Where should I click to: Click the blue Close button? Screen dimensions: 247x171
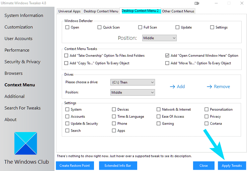pos(204,166)
